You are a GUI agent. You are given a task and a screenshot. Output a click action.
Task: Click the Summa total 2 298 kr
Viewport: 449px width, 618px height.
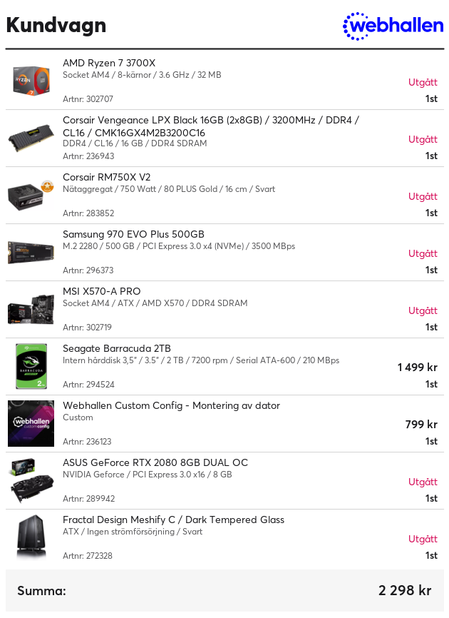(x=405, y=590)
